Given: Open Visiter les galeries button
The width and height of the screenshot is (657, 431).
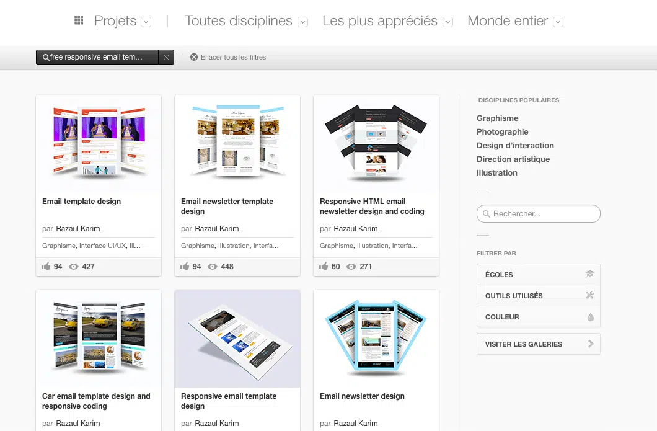Looking at the screenshot, I should [538, 344].
